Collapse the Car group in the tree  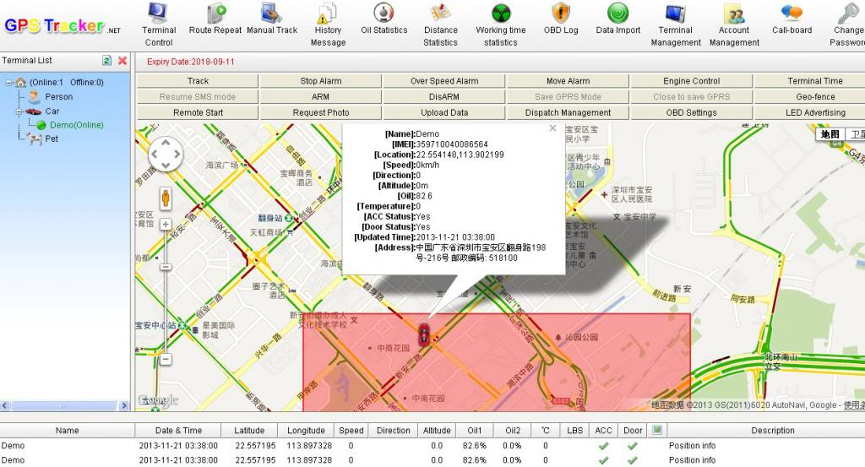coord(18,111)
